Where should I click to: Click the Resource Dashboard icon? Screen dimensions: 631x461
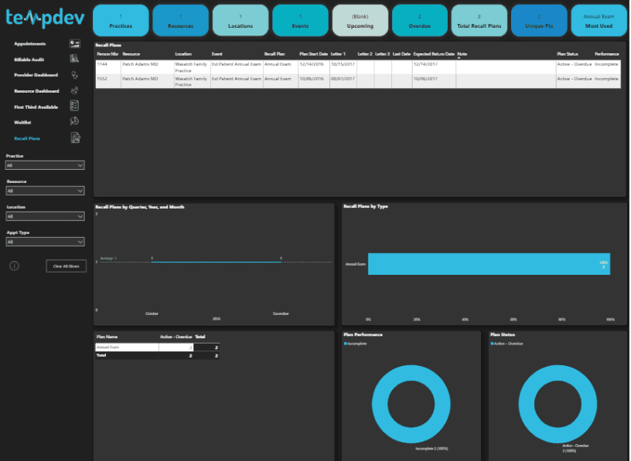74,91
